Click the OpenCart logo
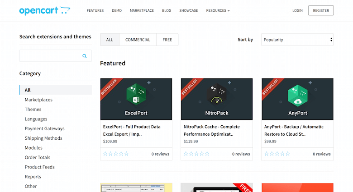The image size is (353, 192). (x=44, y=10)
